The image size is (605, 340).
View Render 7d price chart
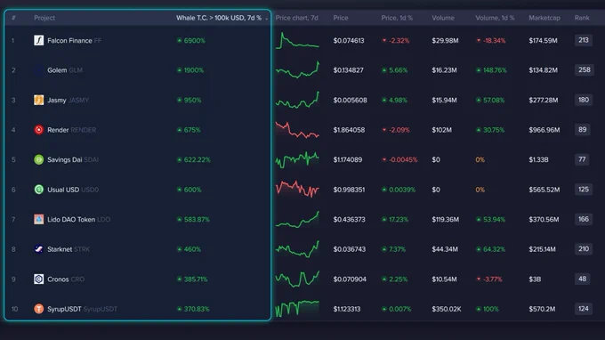click(x=297, y=130)
